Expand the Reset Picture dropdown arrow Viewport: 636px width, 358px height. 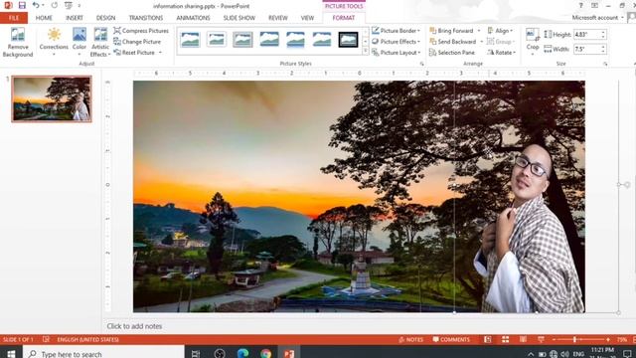[160, 53]
